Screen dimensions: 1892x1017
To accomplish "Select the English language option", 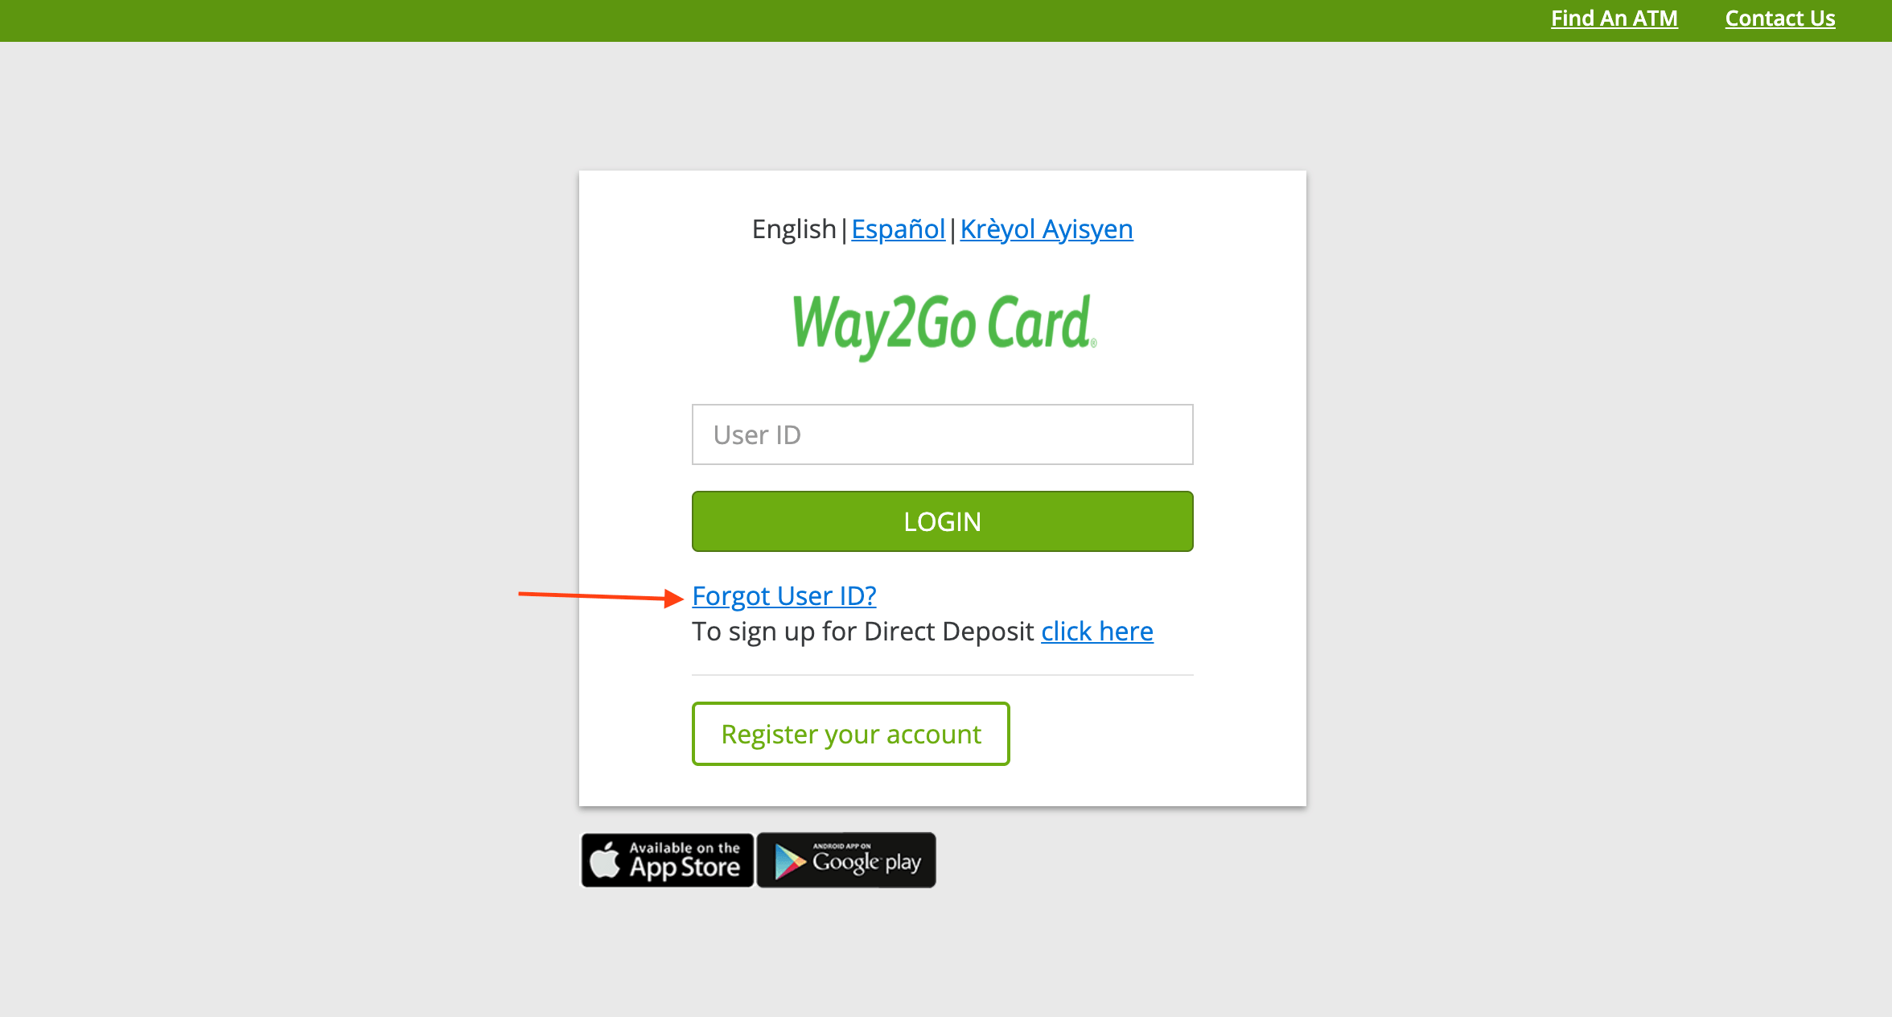I will point(794,229).
